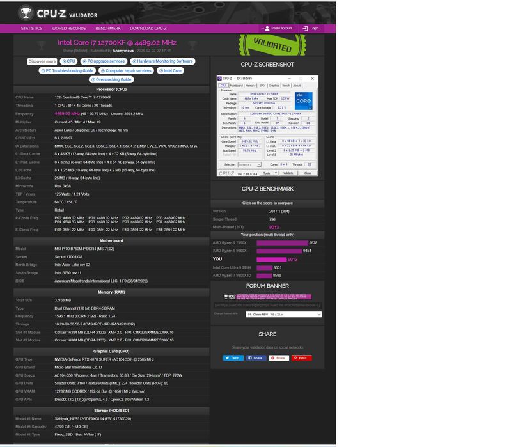Viewport: 518px width, 447px height.
Task: Click the Login icon link
Action: (x=311, y=28)
